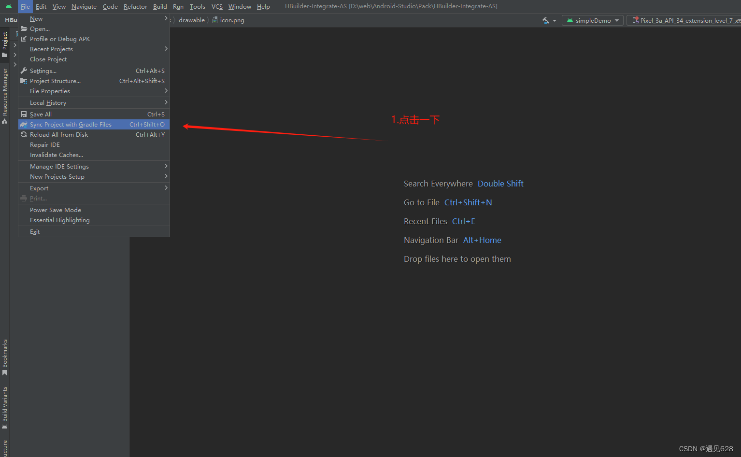Open the simpleDemo run configuration dropdown

tap(592, 20)
